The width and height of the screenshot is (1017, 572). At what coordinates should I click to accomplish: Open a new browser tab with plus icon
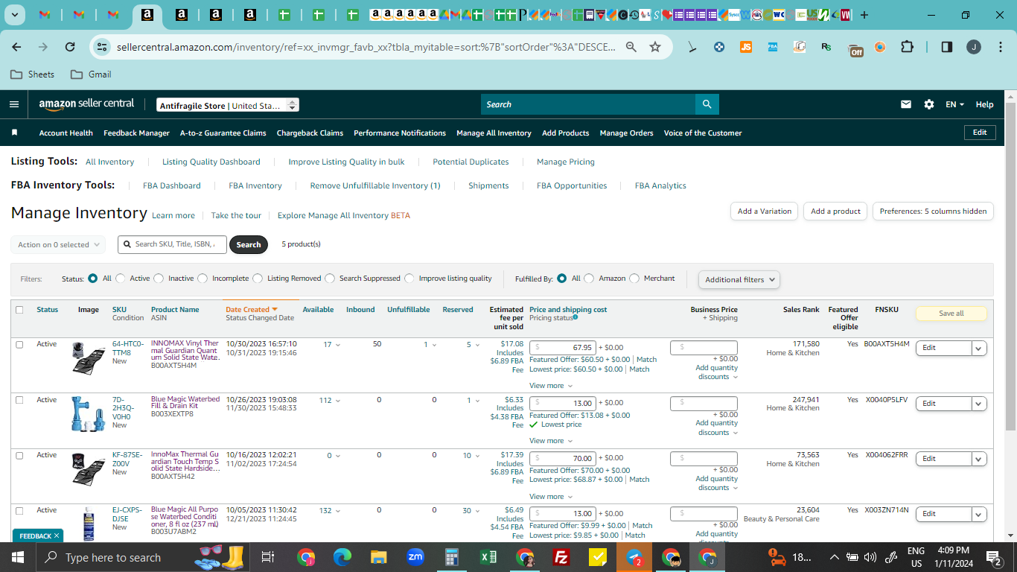[x=864, y=15]
